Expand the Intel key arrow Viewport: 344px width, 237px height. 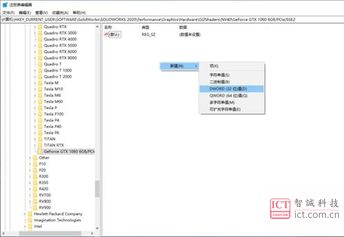25,227
